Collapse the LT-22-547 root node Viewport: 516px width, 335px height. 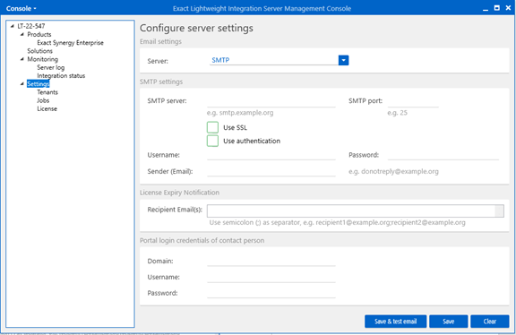tap(13, 26)
